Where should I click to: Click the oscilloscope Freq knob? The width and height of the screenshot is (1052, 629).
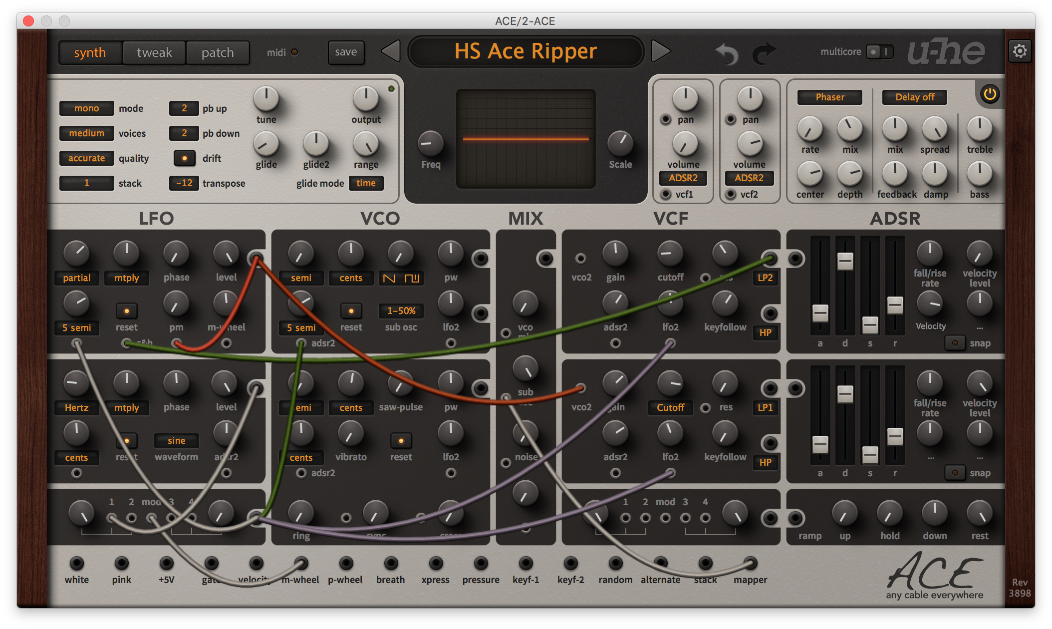click(x=430, y=144)
